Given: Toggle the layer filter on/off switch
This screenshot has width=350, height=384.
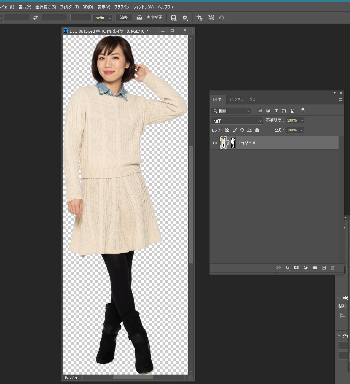Looking at the screenshot, I should pos(303,110).
